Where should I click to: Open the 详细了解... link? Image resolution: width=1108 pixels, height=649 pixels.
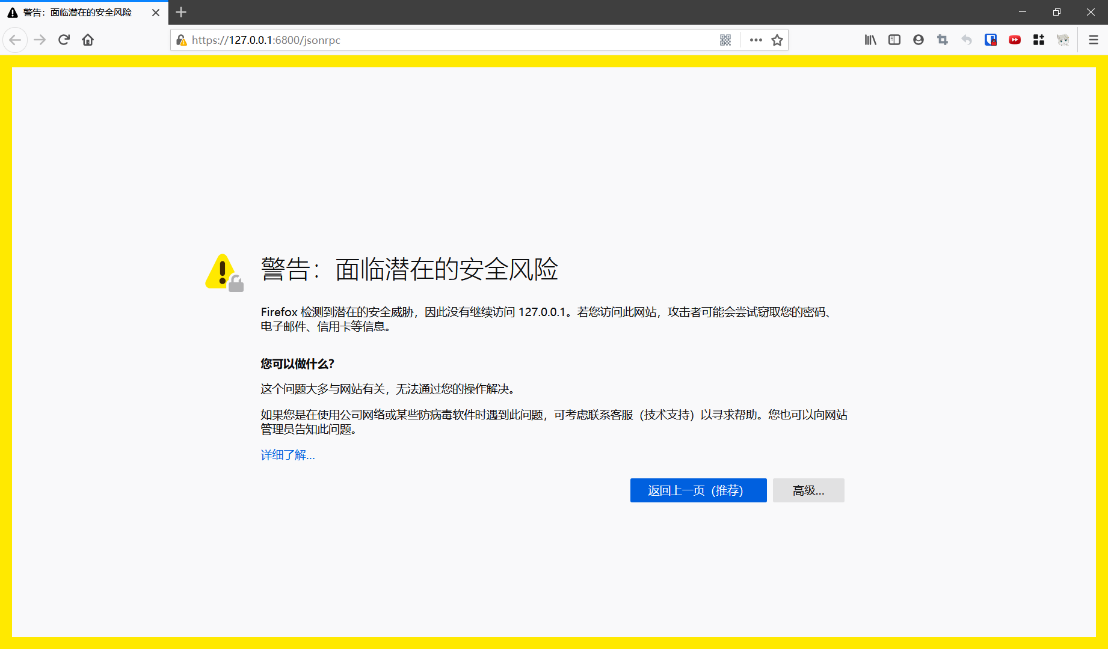coord(288,455)
